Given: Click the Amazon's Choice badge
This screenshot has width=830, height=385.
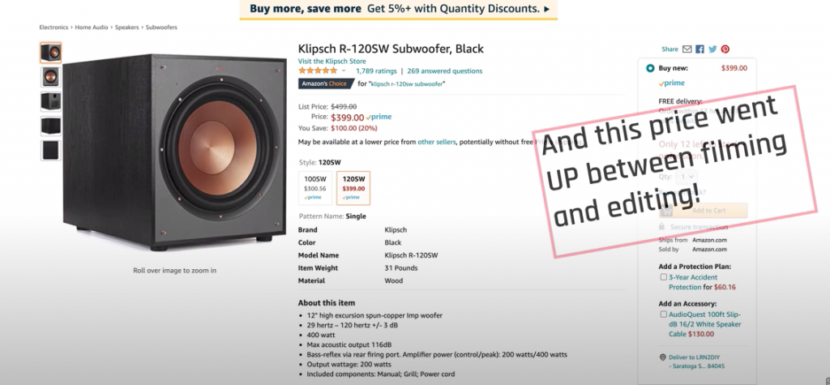Looking at the screenshot, I should (x=326, y=83).
